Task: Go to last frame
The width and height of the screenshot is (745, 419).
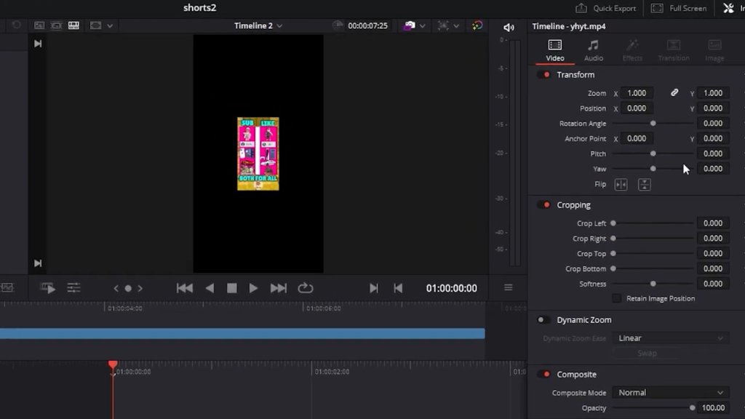Action: (x=279, y=288)
